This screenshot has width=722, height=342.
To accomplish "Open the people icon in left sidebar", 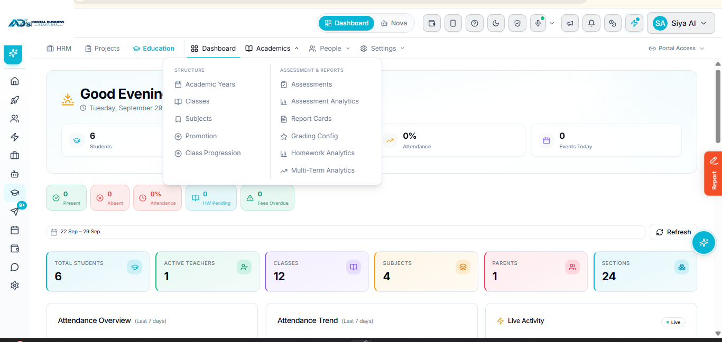I will [15, 119].
